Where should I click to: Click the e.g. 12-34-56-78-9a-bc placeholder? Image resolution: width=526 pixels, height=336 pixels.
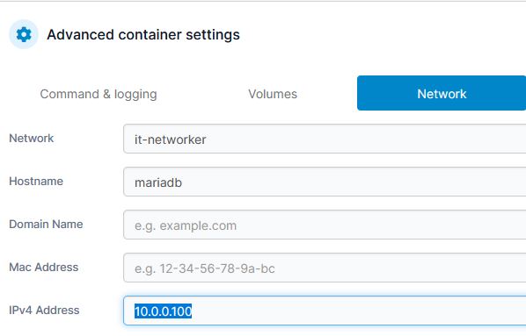pyautogui.click(x=205, y=268)
